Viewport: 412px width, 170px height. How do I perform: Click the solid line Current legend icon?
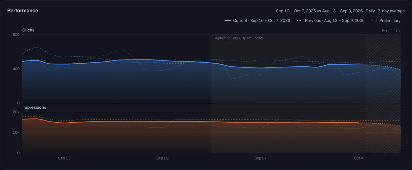click(x=228, y=21)
